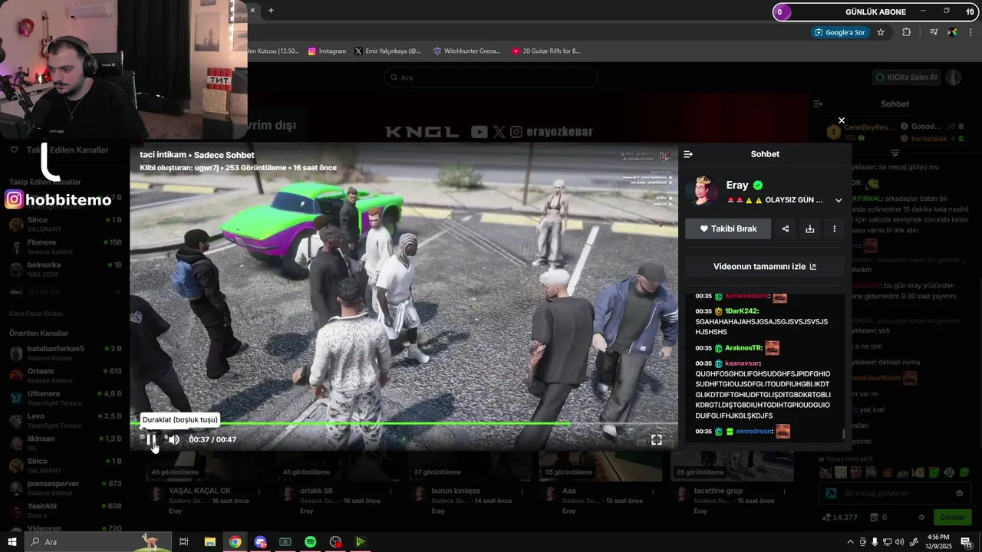Click emredrssn username in clip chat
The width and height of the screenshot is (982, 552).
(754, 432)
